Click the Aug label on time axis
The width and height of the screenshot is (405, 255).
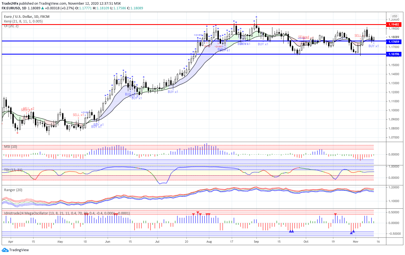coord(209,242)
